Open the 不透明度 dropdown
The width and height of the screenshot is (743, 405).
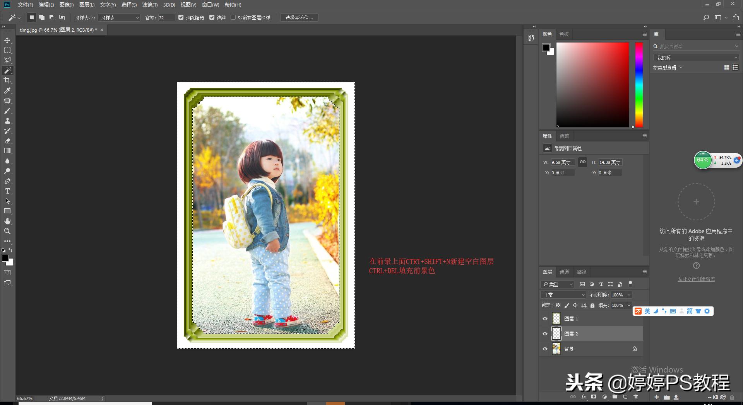[x=629, y=294]
